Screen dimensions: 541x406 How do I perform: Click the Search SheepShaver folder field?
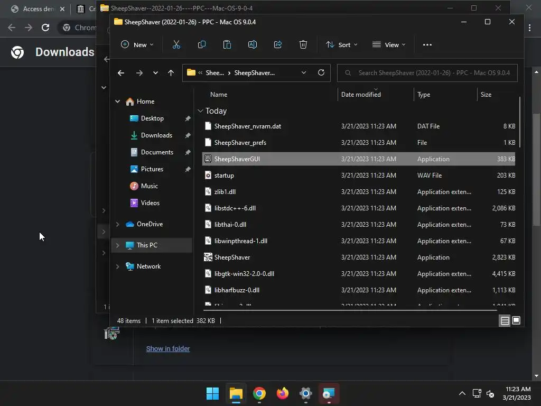pos(427,73)
